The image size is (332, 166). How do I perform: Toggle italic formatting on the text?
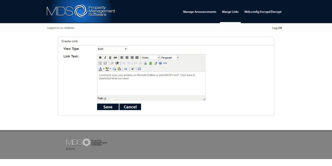point(105,58)
